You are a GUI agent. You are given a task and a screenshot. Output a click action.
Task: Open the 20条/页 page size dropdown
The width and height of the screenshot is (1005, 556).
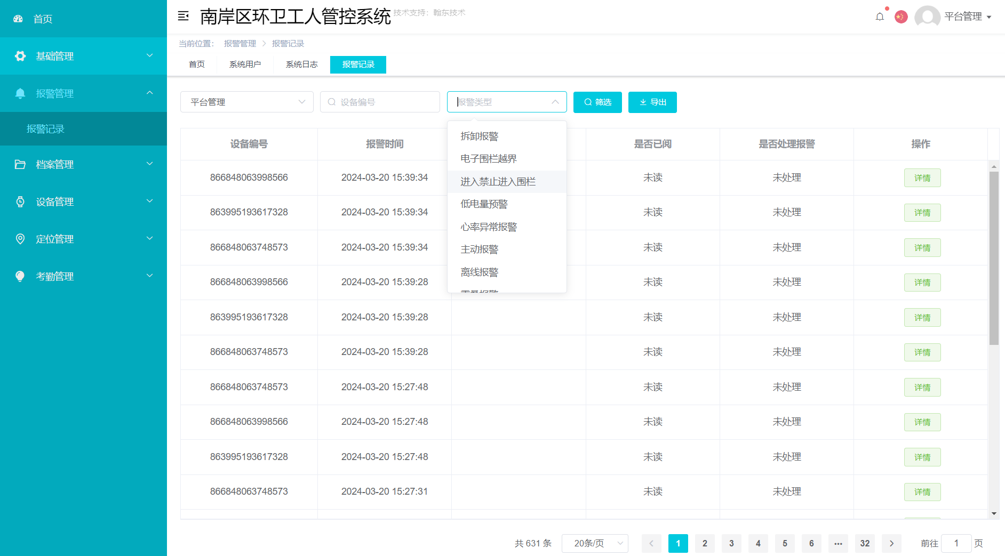point(595,543)
